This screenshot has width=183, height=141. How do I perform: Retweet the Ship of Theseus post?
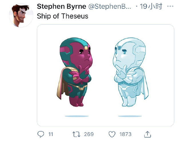tap(76, 134)
